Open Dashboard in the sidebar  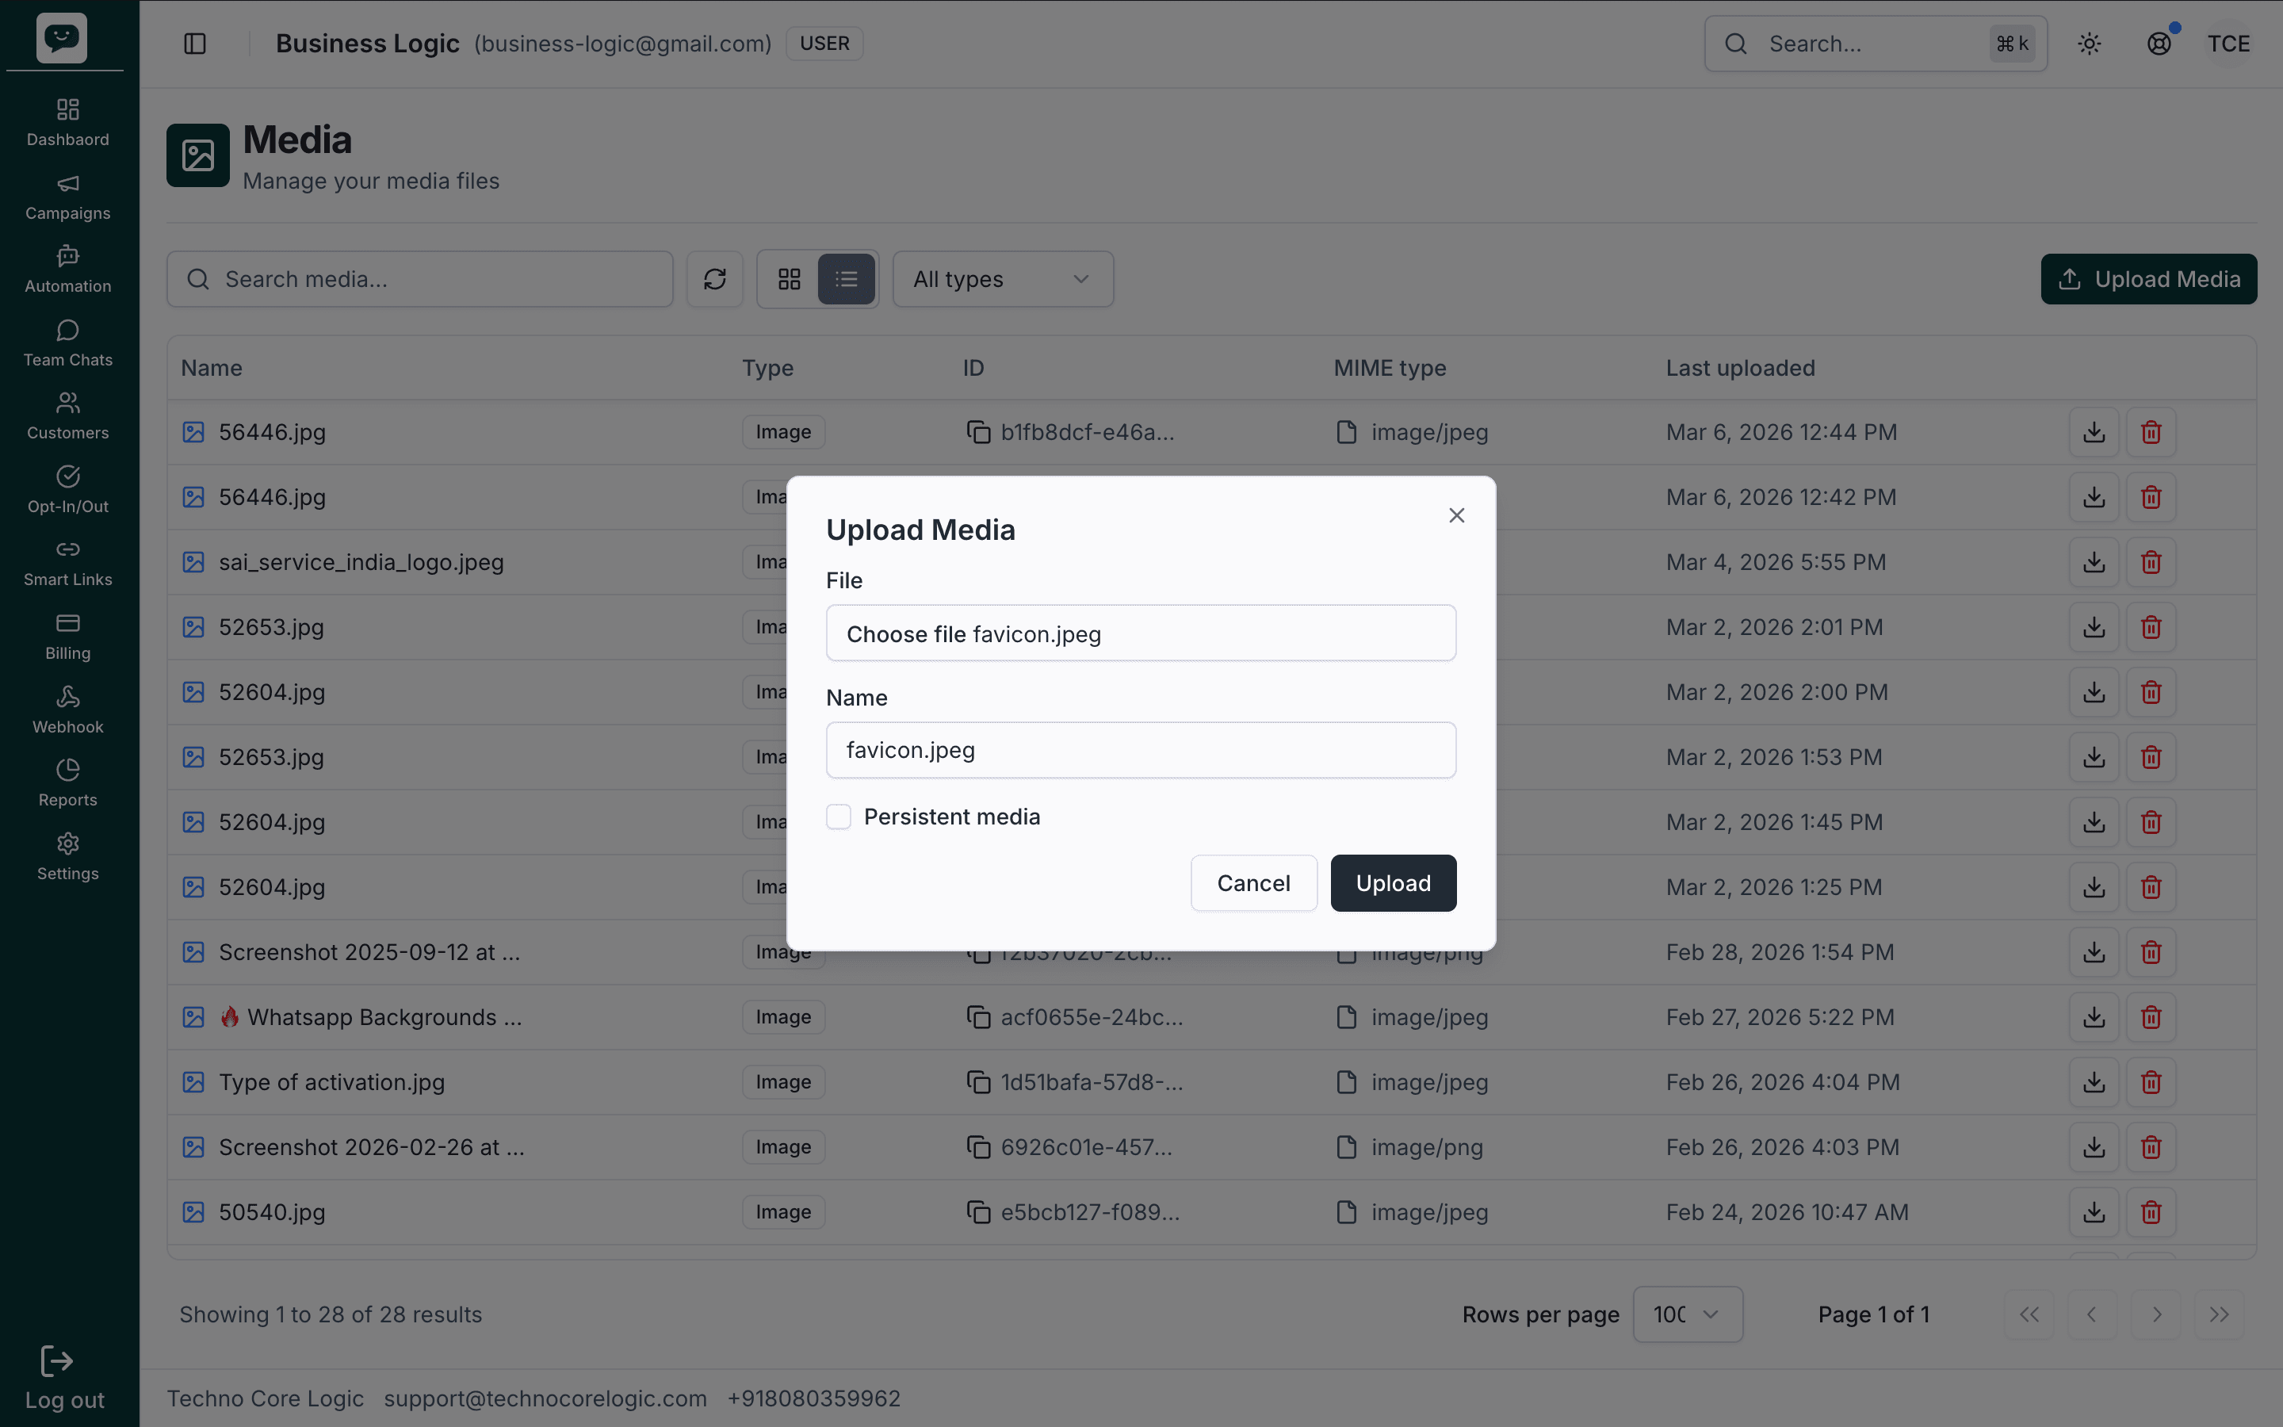pyautogui.click(x=68, y=124)
